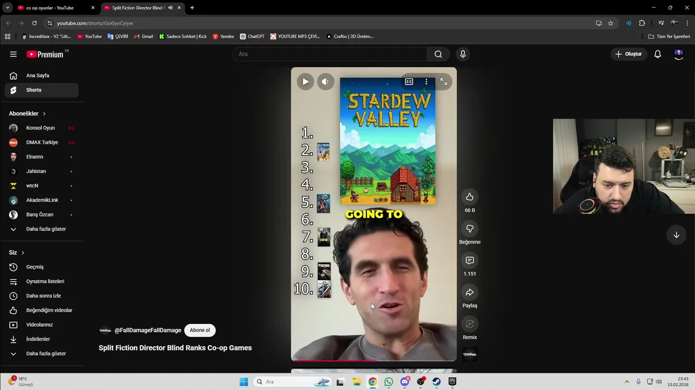Open ChatGPT bookmark
695x390 pixels.
coord(252,36)
